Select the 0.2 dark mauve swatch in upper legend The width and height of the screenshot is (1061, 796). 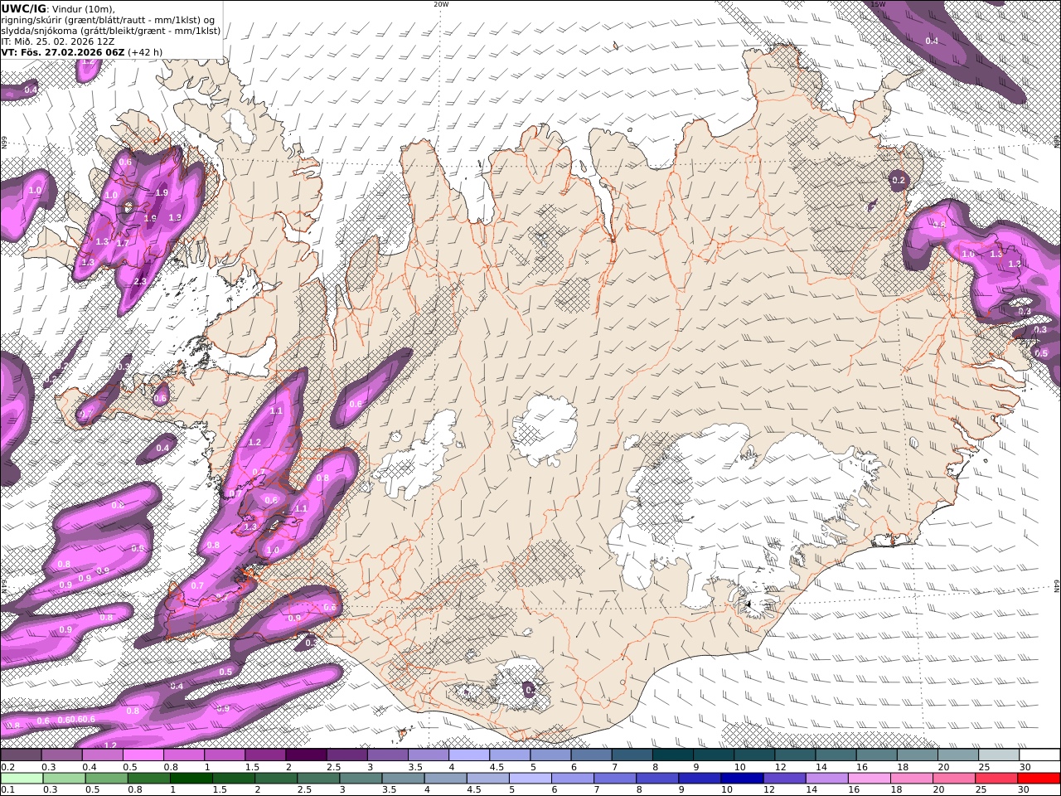tap(21, 755)
